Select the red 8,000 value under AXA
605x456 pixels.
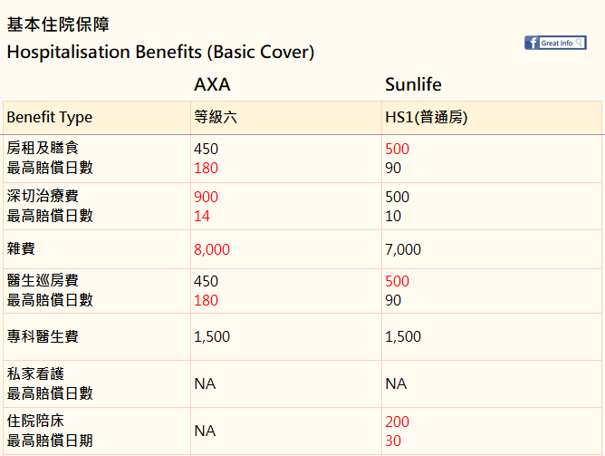click(212, 249)
